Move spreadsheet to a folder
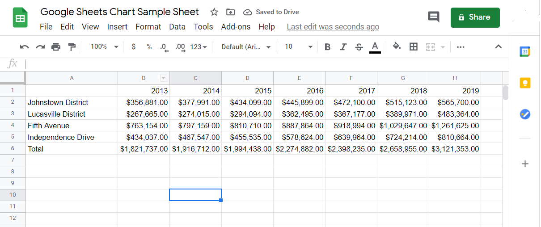Screen dimensions: 541x227 click(x=230, y=12)
